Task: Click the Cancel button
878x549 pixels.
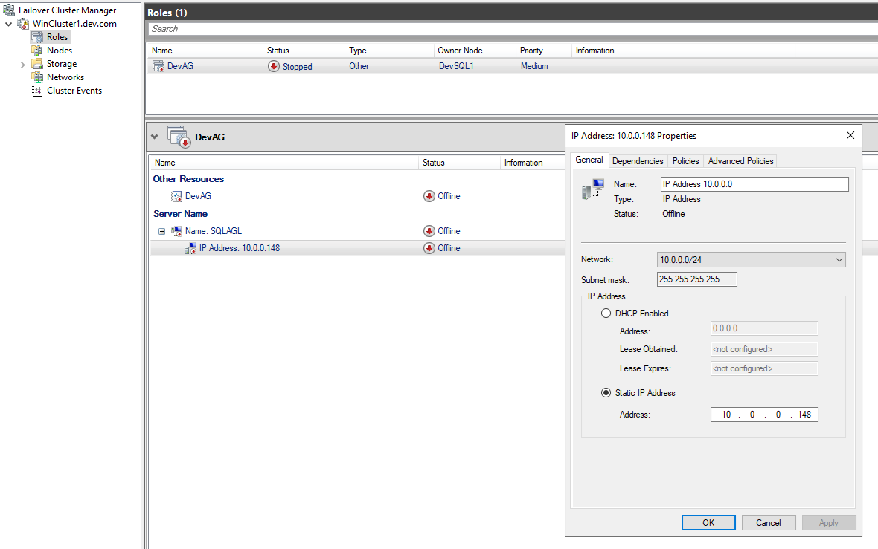Action: [x=768, y=523]
